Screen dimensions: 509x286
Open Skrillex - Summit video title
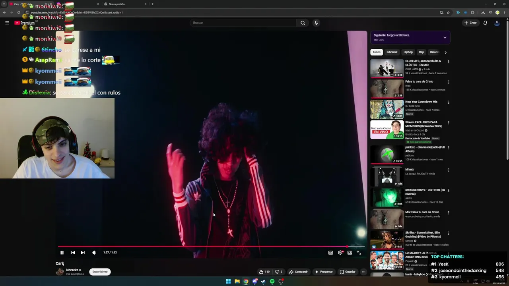coord(423,234)
